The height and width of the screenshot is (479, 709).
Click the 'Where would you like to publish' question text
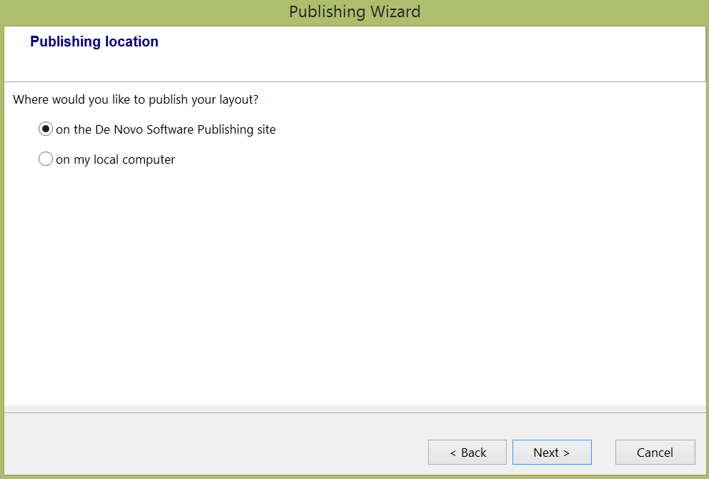136,99
